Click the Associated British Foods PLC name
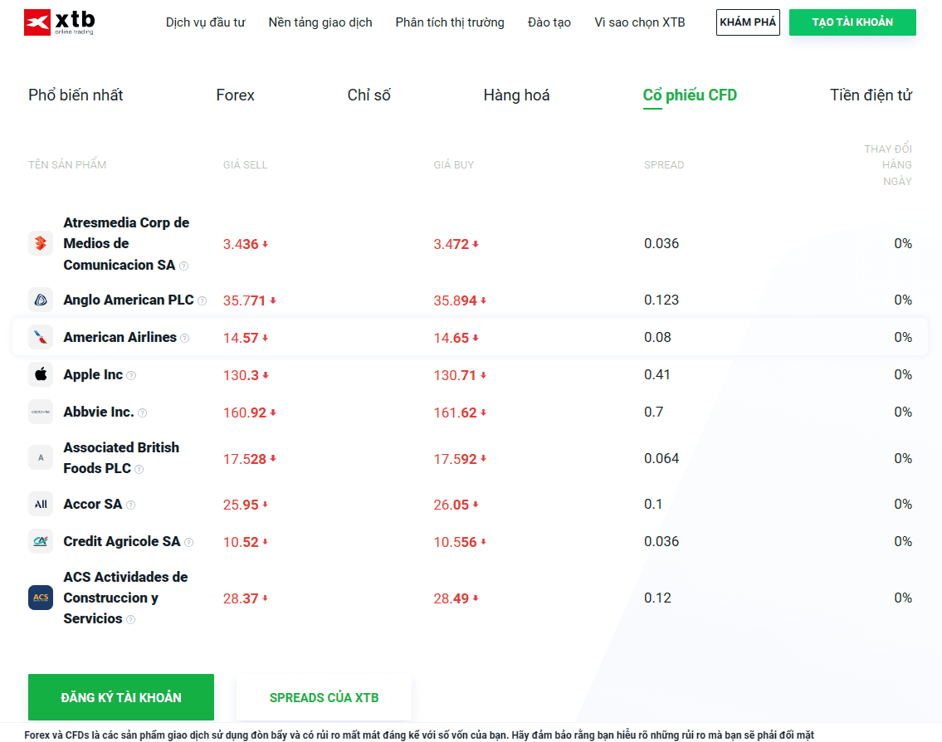Image resolution: width=942 pixels, height=742 pixels. 121,458
